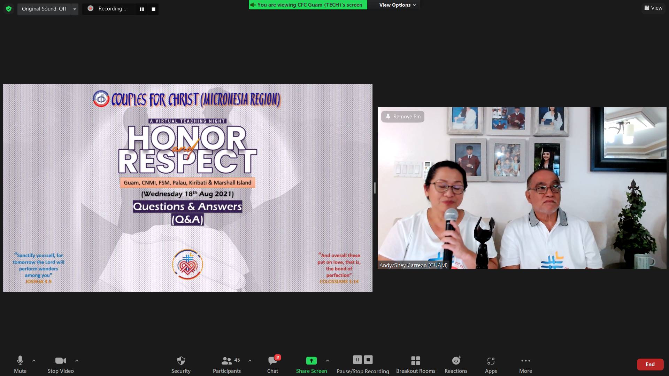Mute the microphone
The height and width of the screenshot is (376, 669).
[20, 365]
